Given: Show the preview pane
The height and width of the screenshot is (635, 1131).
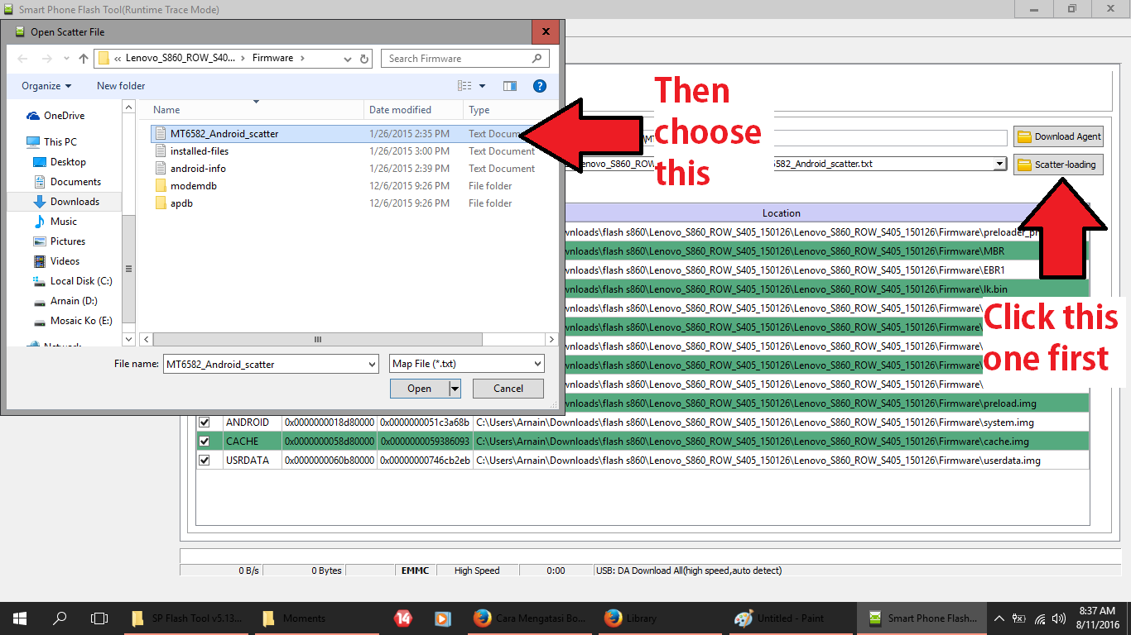Looking at the screenshot, I should (x=510, y=86).
